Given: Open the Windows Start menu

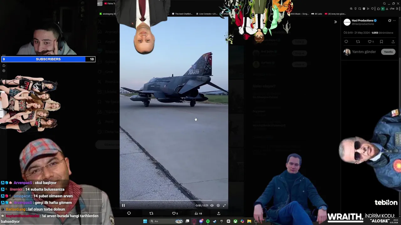Looking at the screenshot, I should click(145, 221).
